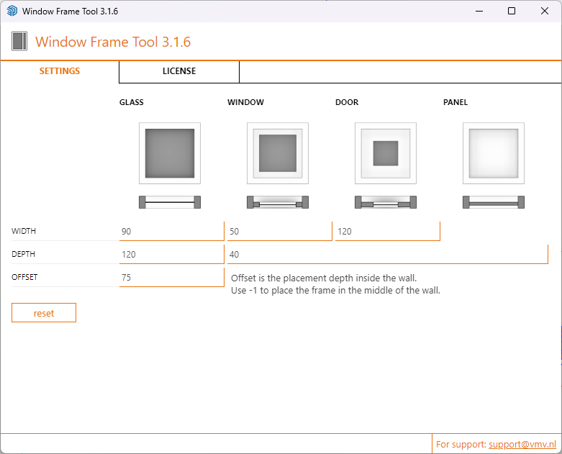Click the Door width field showing 120

coord(387,232)
